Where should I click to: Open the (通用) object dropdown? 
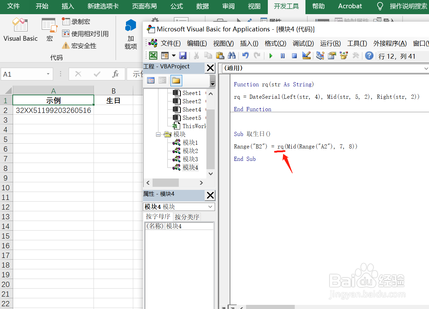point(426,68)
